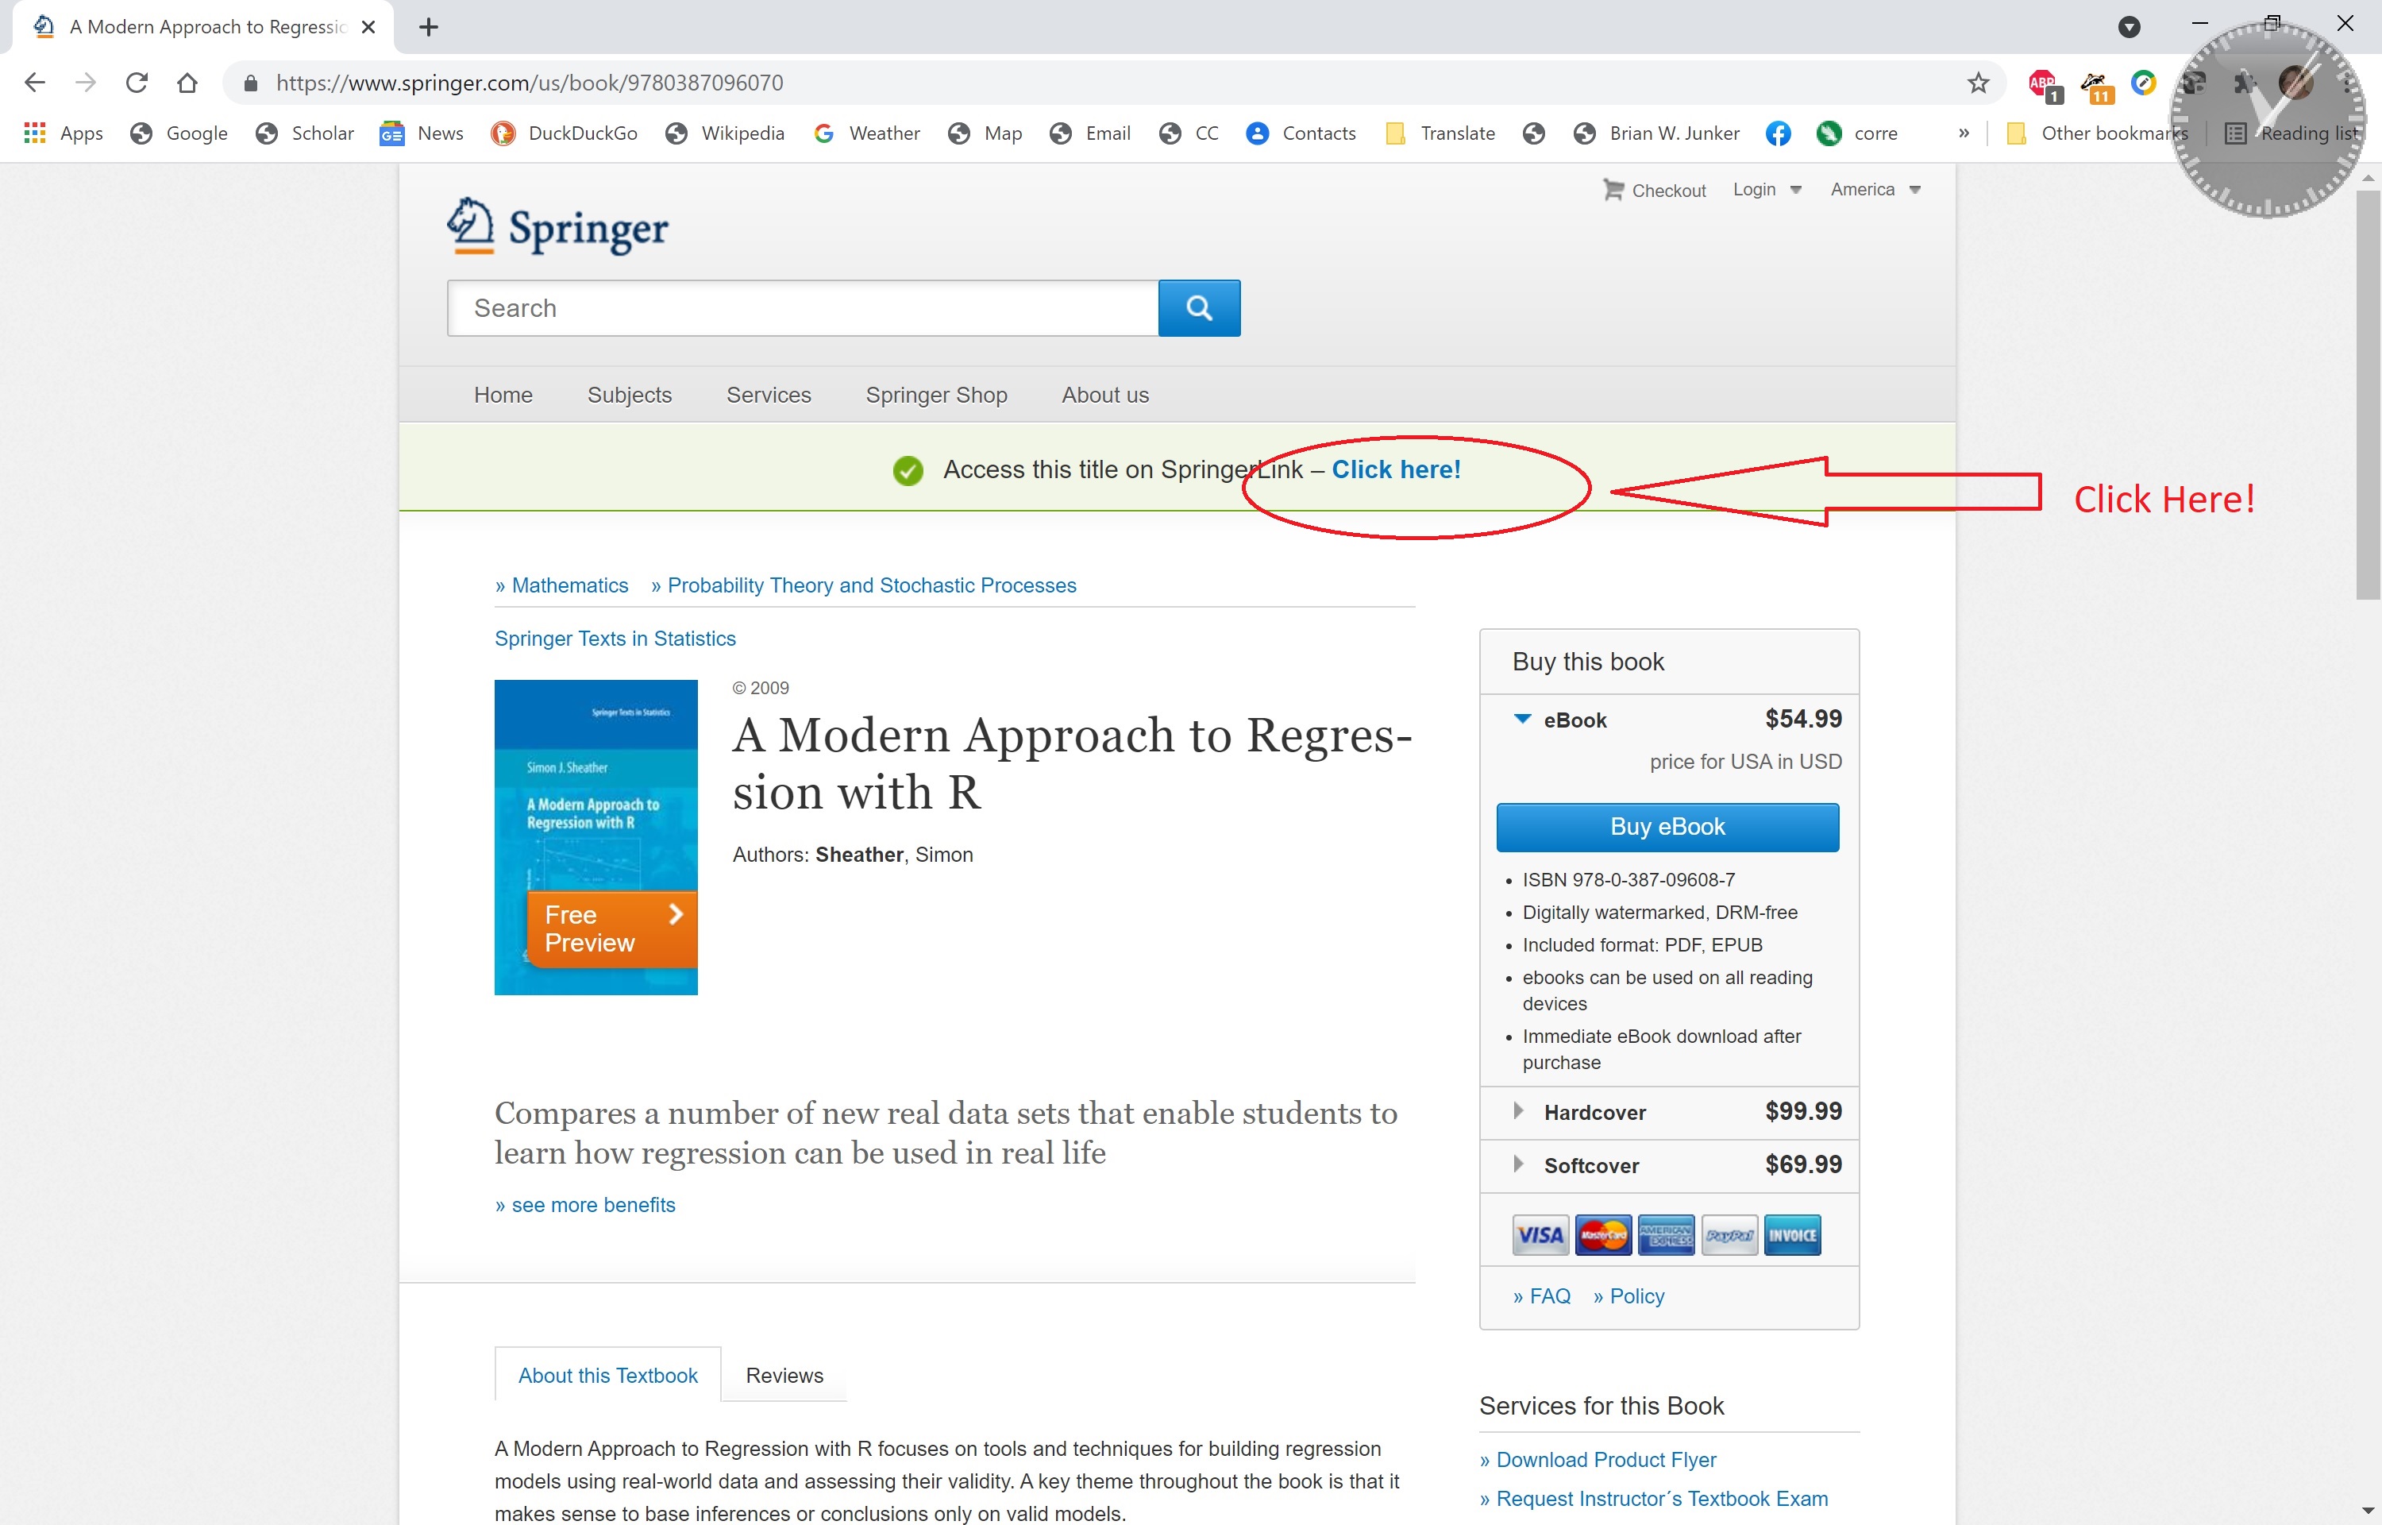Open the Brian W. Junker bookmark
The image size is (2382, 1525).
[1656, 133]
